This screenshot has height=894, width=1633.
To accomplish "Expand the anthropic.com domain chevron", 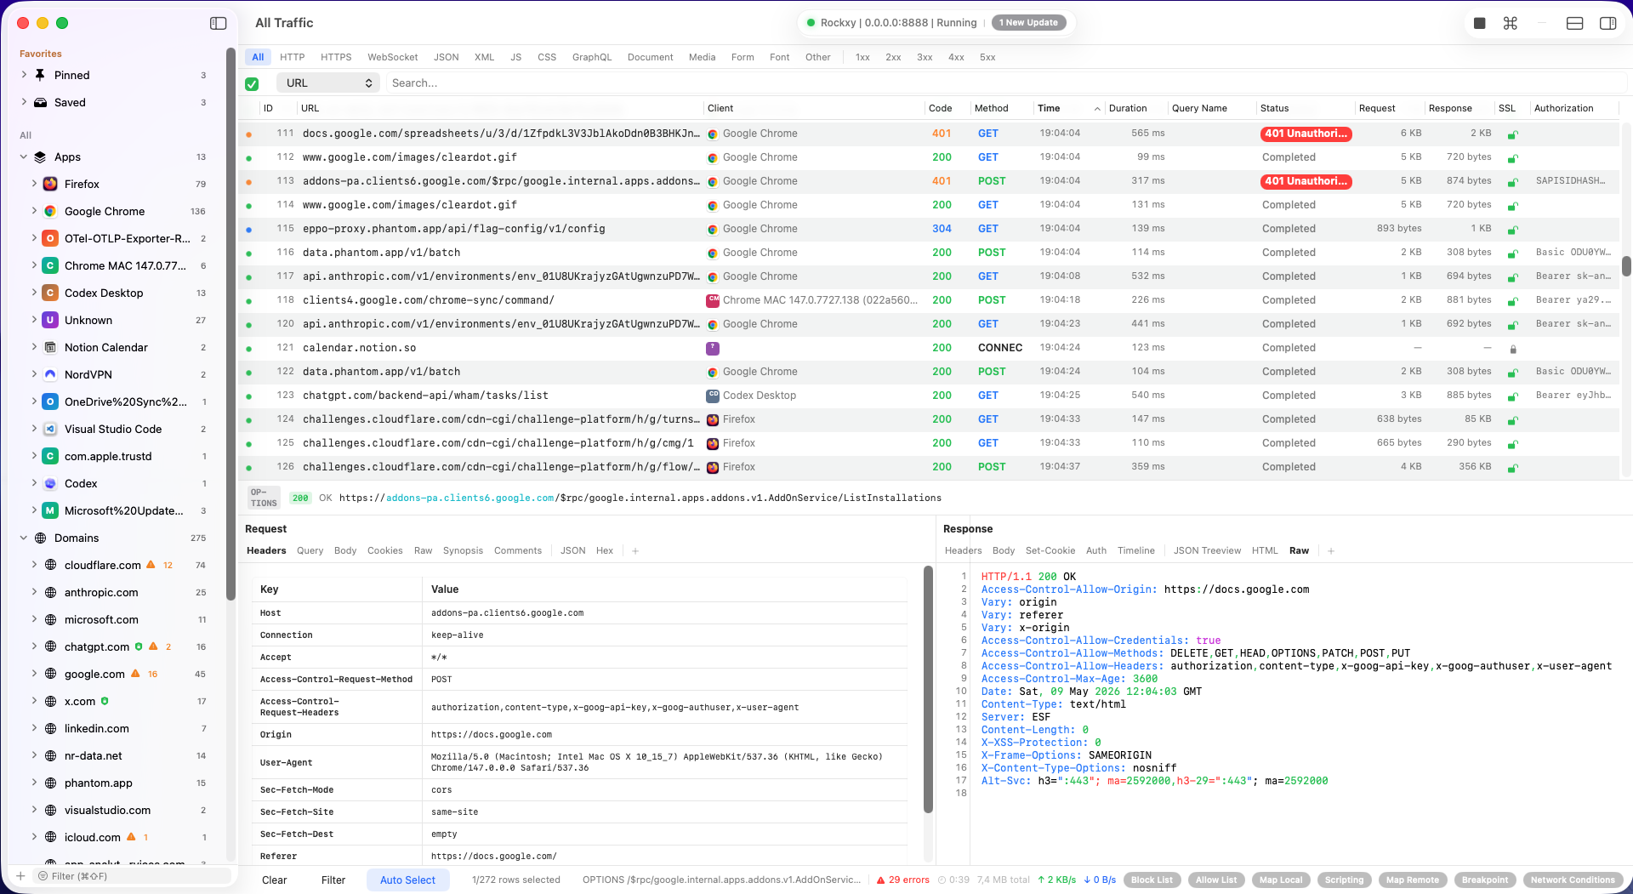I will [x=34, y=592].
